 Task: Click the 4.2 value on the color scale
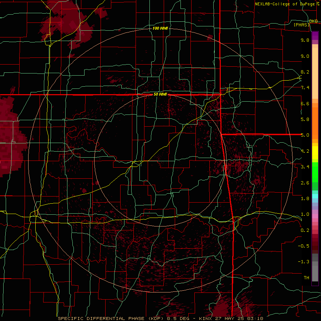tap(305, 151)
